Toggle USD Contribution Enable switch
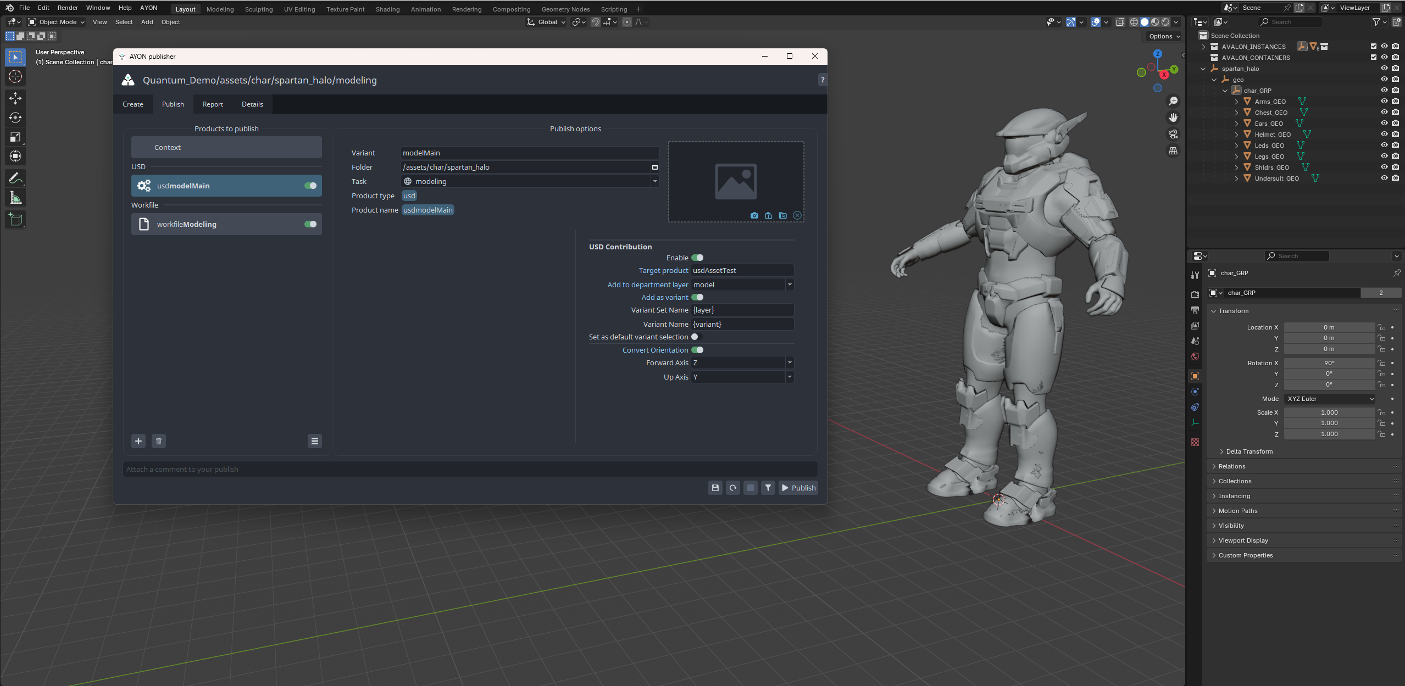Screen dimensions: 1405x686 point(697,258)
